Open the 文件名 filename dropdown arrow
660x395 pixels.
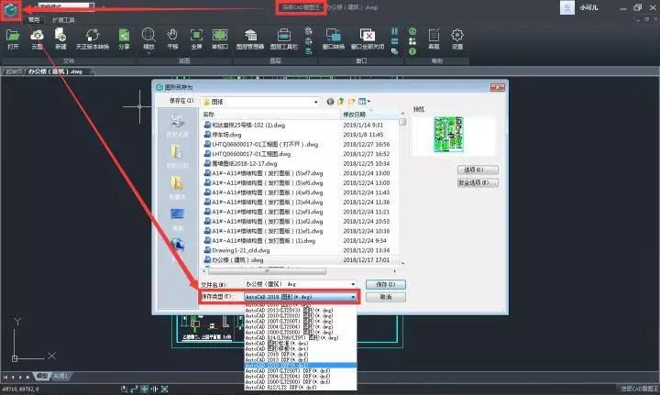(353, 285)
